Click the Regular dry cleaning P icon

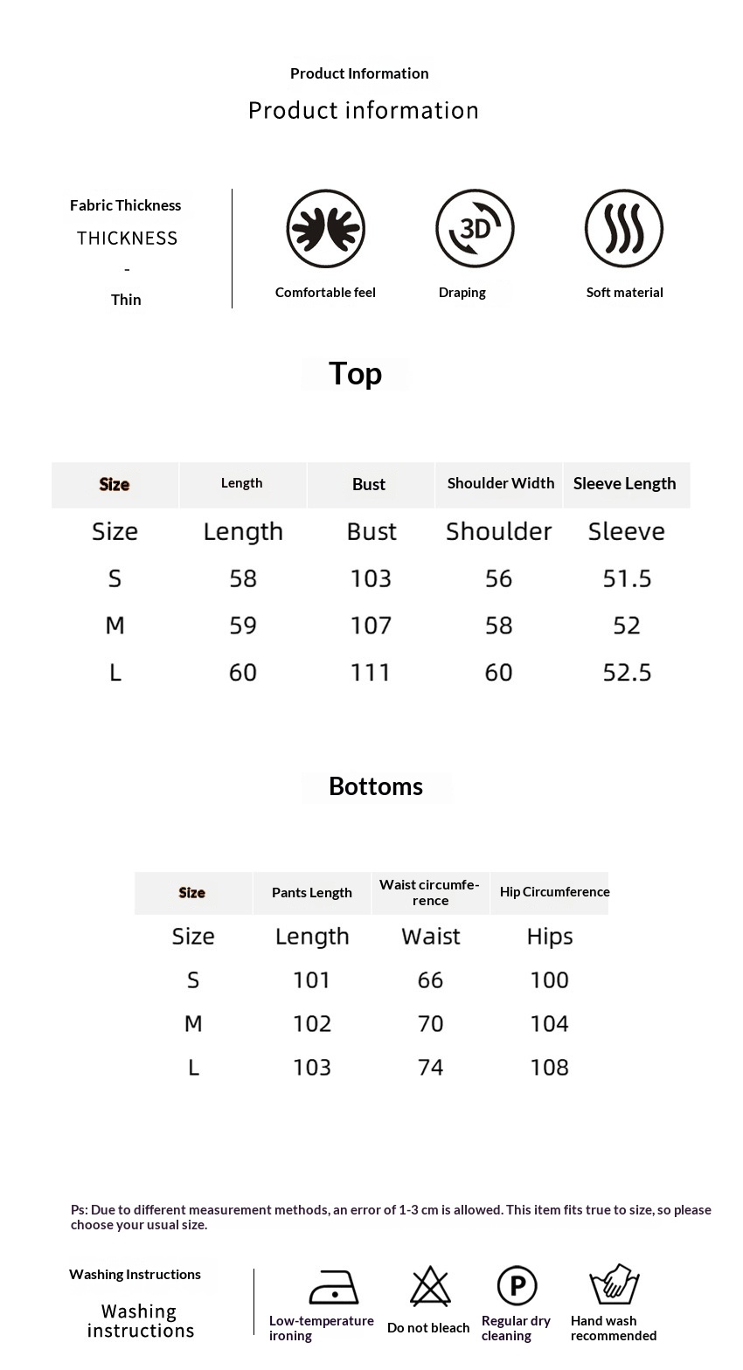(517, 1286)
